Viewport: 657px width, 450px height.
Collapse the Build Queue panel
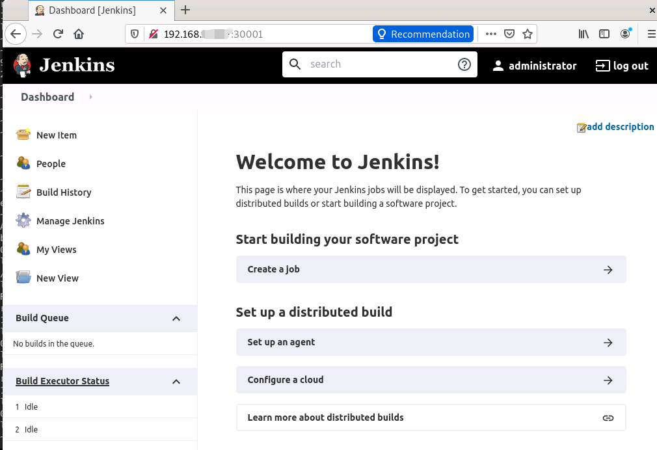click(176, 319)
